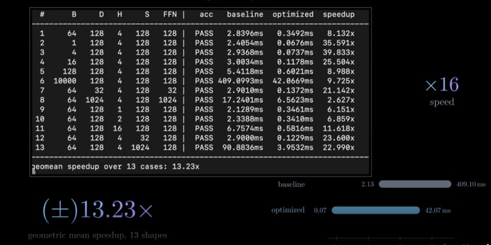
Task: Click D value 32 in row 7
Action: pos(99,91)
